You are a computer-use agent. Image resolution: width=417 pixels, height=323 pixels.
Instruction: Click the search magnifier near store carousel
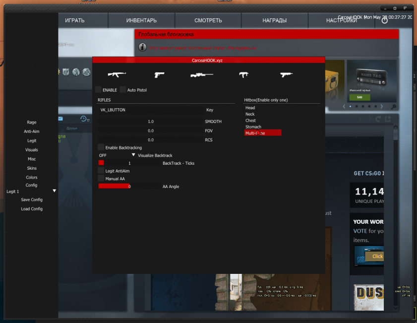(x=394, y=107)
